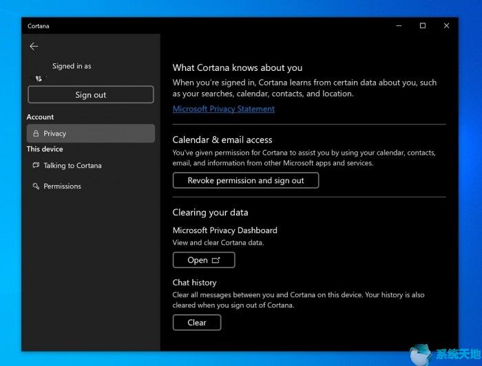Go back using the arrow icon
Viewport: 482px width, 366px height.
[x=34, y=46]
